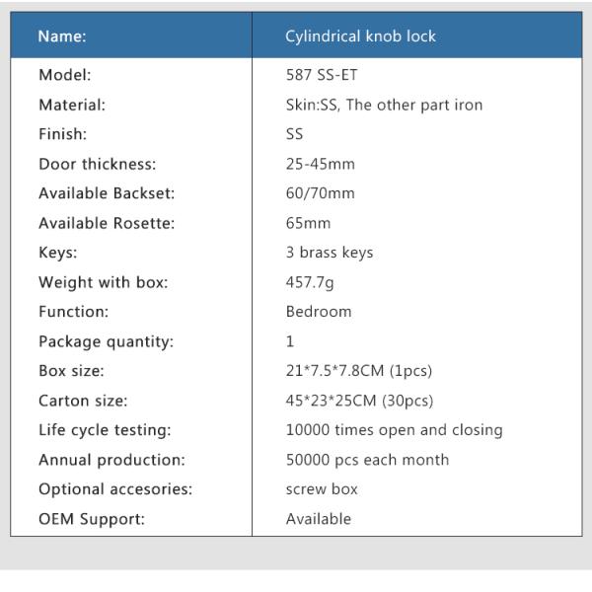Select the "Finish:" row label

(62, 134)
